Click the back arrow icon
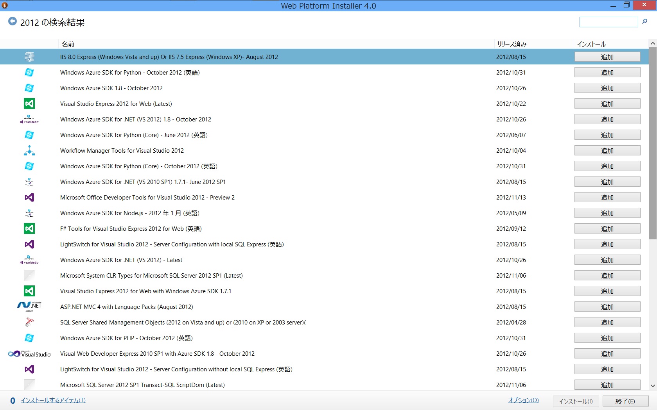 [x=13, y=21]
